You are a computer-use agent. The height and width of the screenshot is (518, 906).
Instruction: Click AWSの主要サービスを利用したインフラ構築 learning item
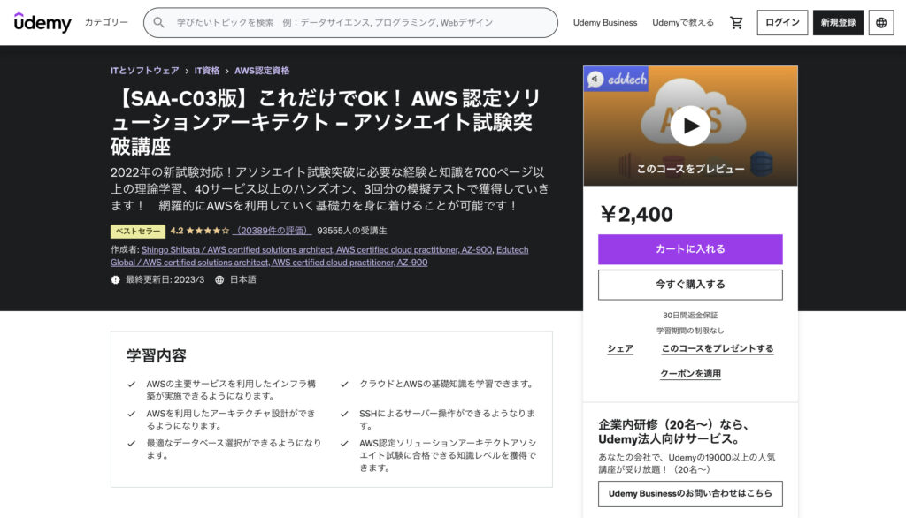click(x=231, y=390)
